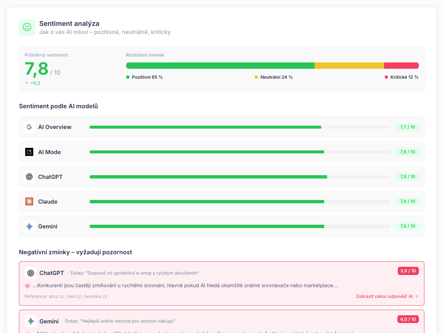
Task: Click the ChatGPT sentiment progress bar
Action: (240, 177)
